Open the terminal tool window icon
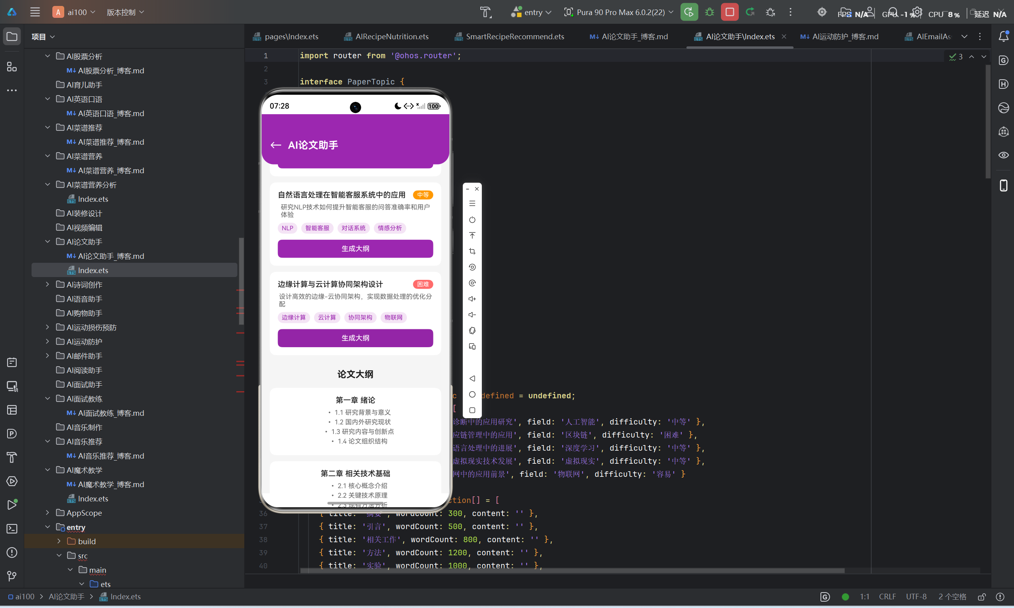The height and width of the screenshot is (608, 1014). pos(12,529)
